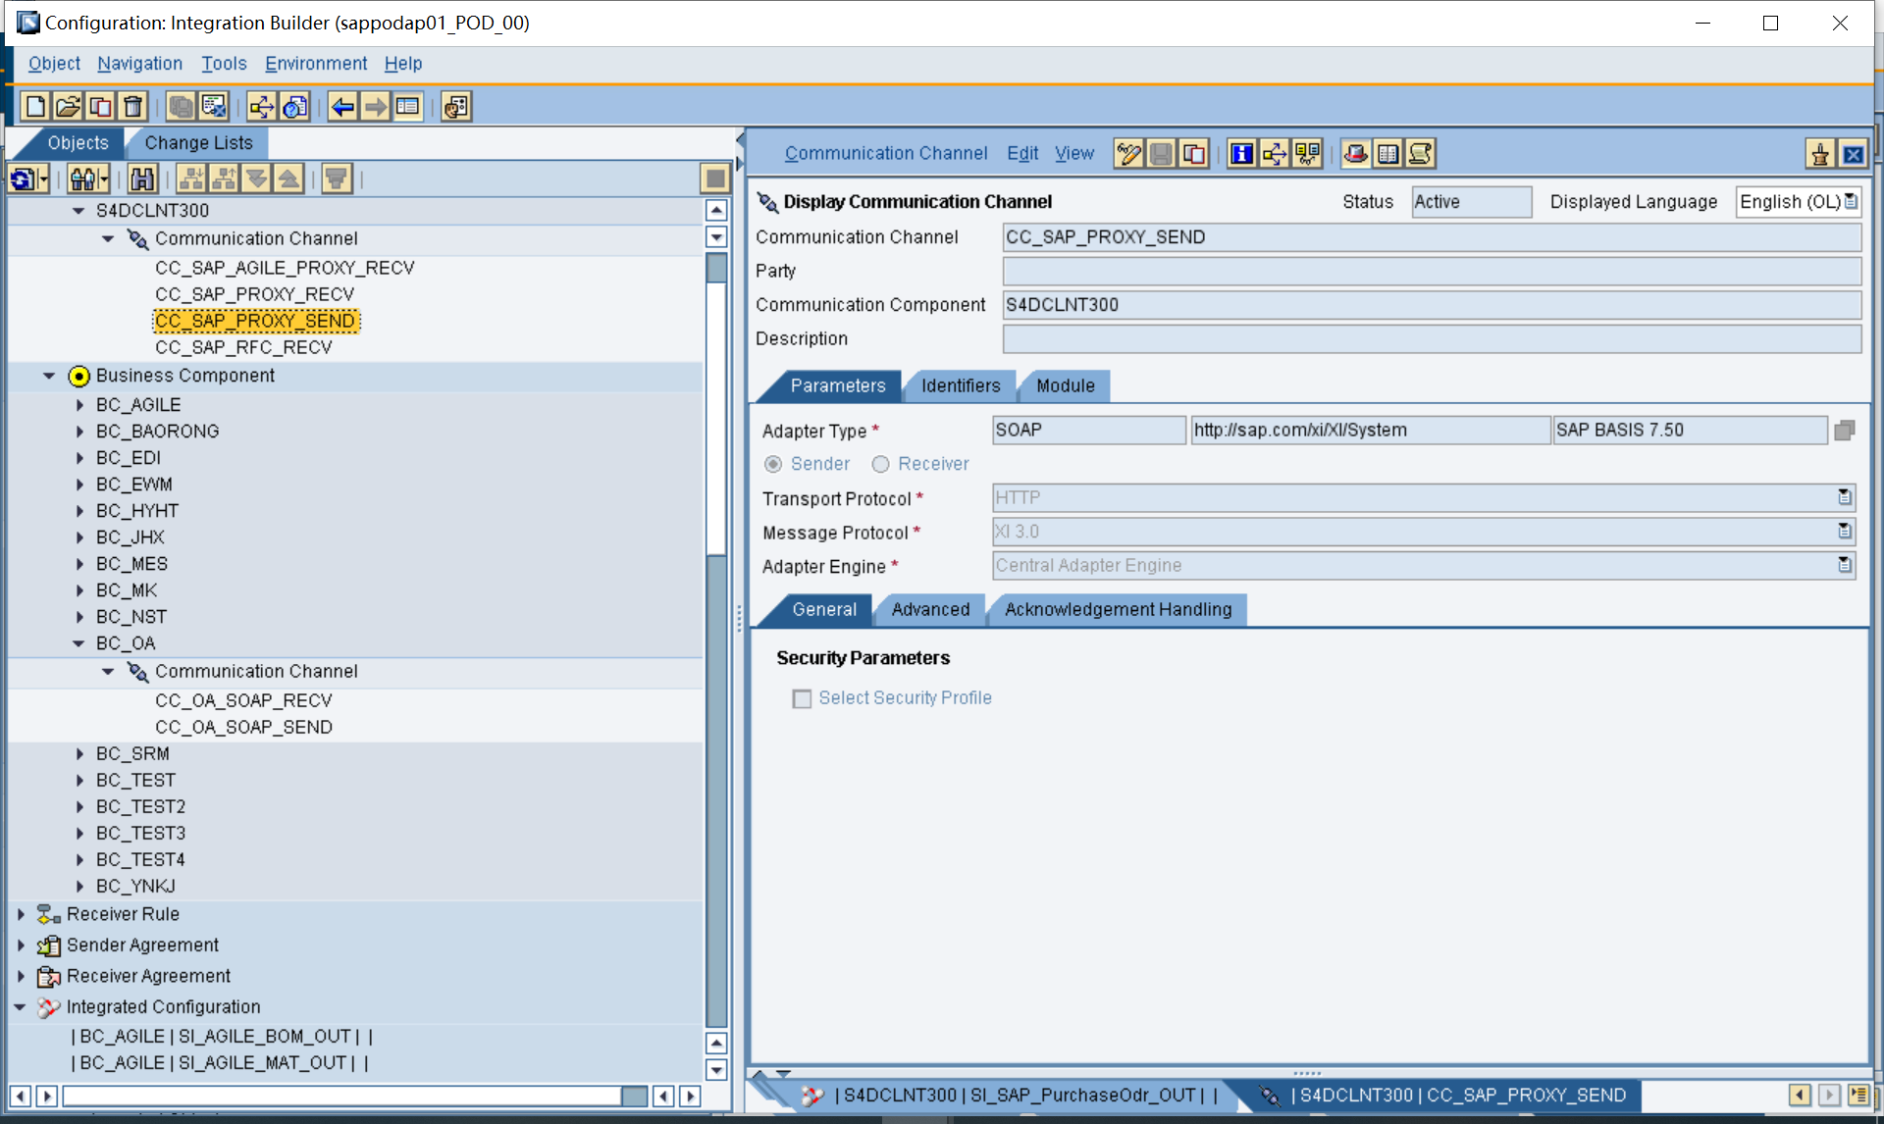Click the Description input field
This screenshot has width=1884, height=1124.
[1432, 338]
